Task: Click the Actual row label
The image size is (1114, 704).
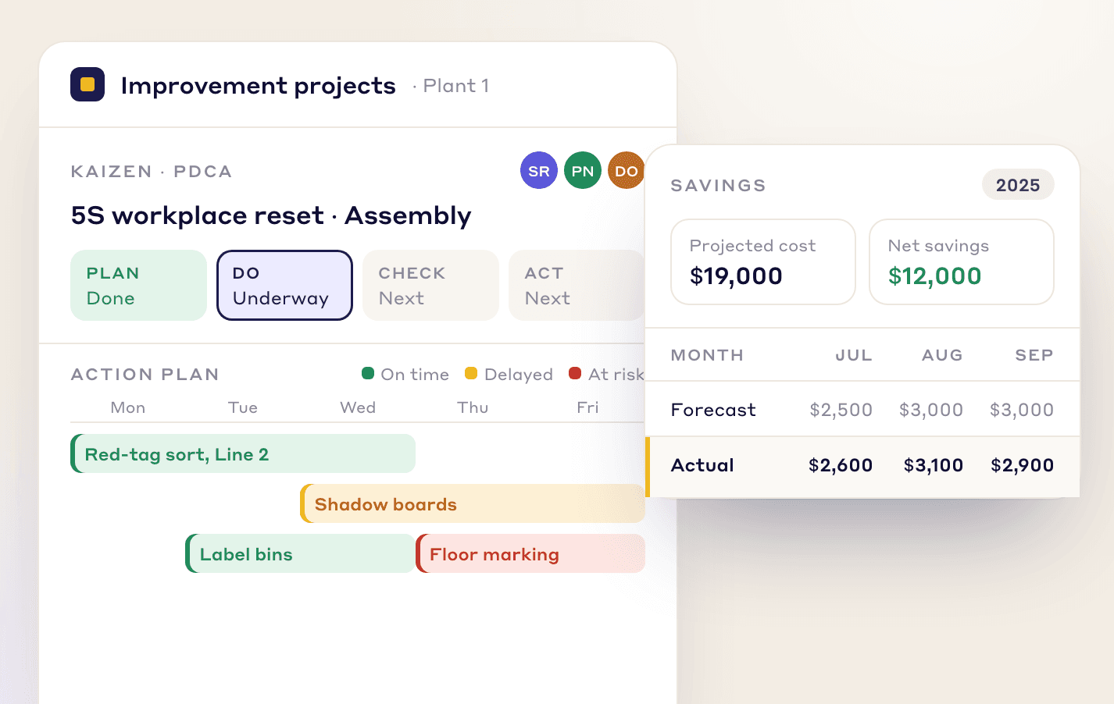Action: 702,465
